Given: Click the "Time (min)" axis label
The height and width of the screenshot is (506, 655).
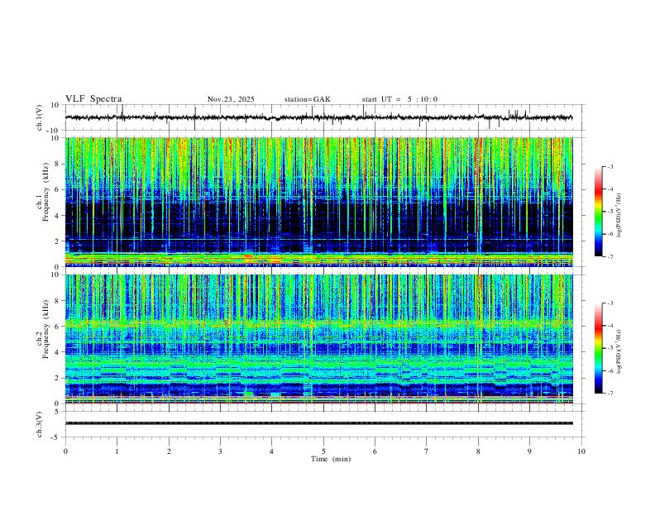Looking at the screenshot, I should click(x=331, y=459).
